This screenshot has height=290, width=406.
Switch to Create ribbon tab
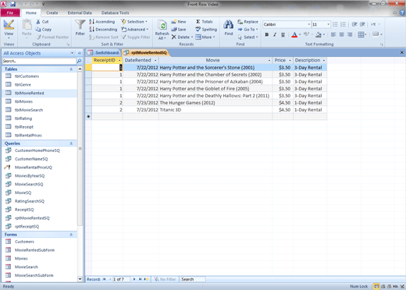52,12
